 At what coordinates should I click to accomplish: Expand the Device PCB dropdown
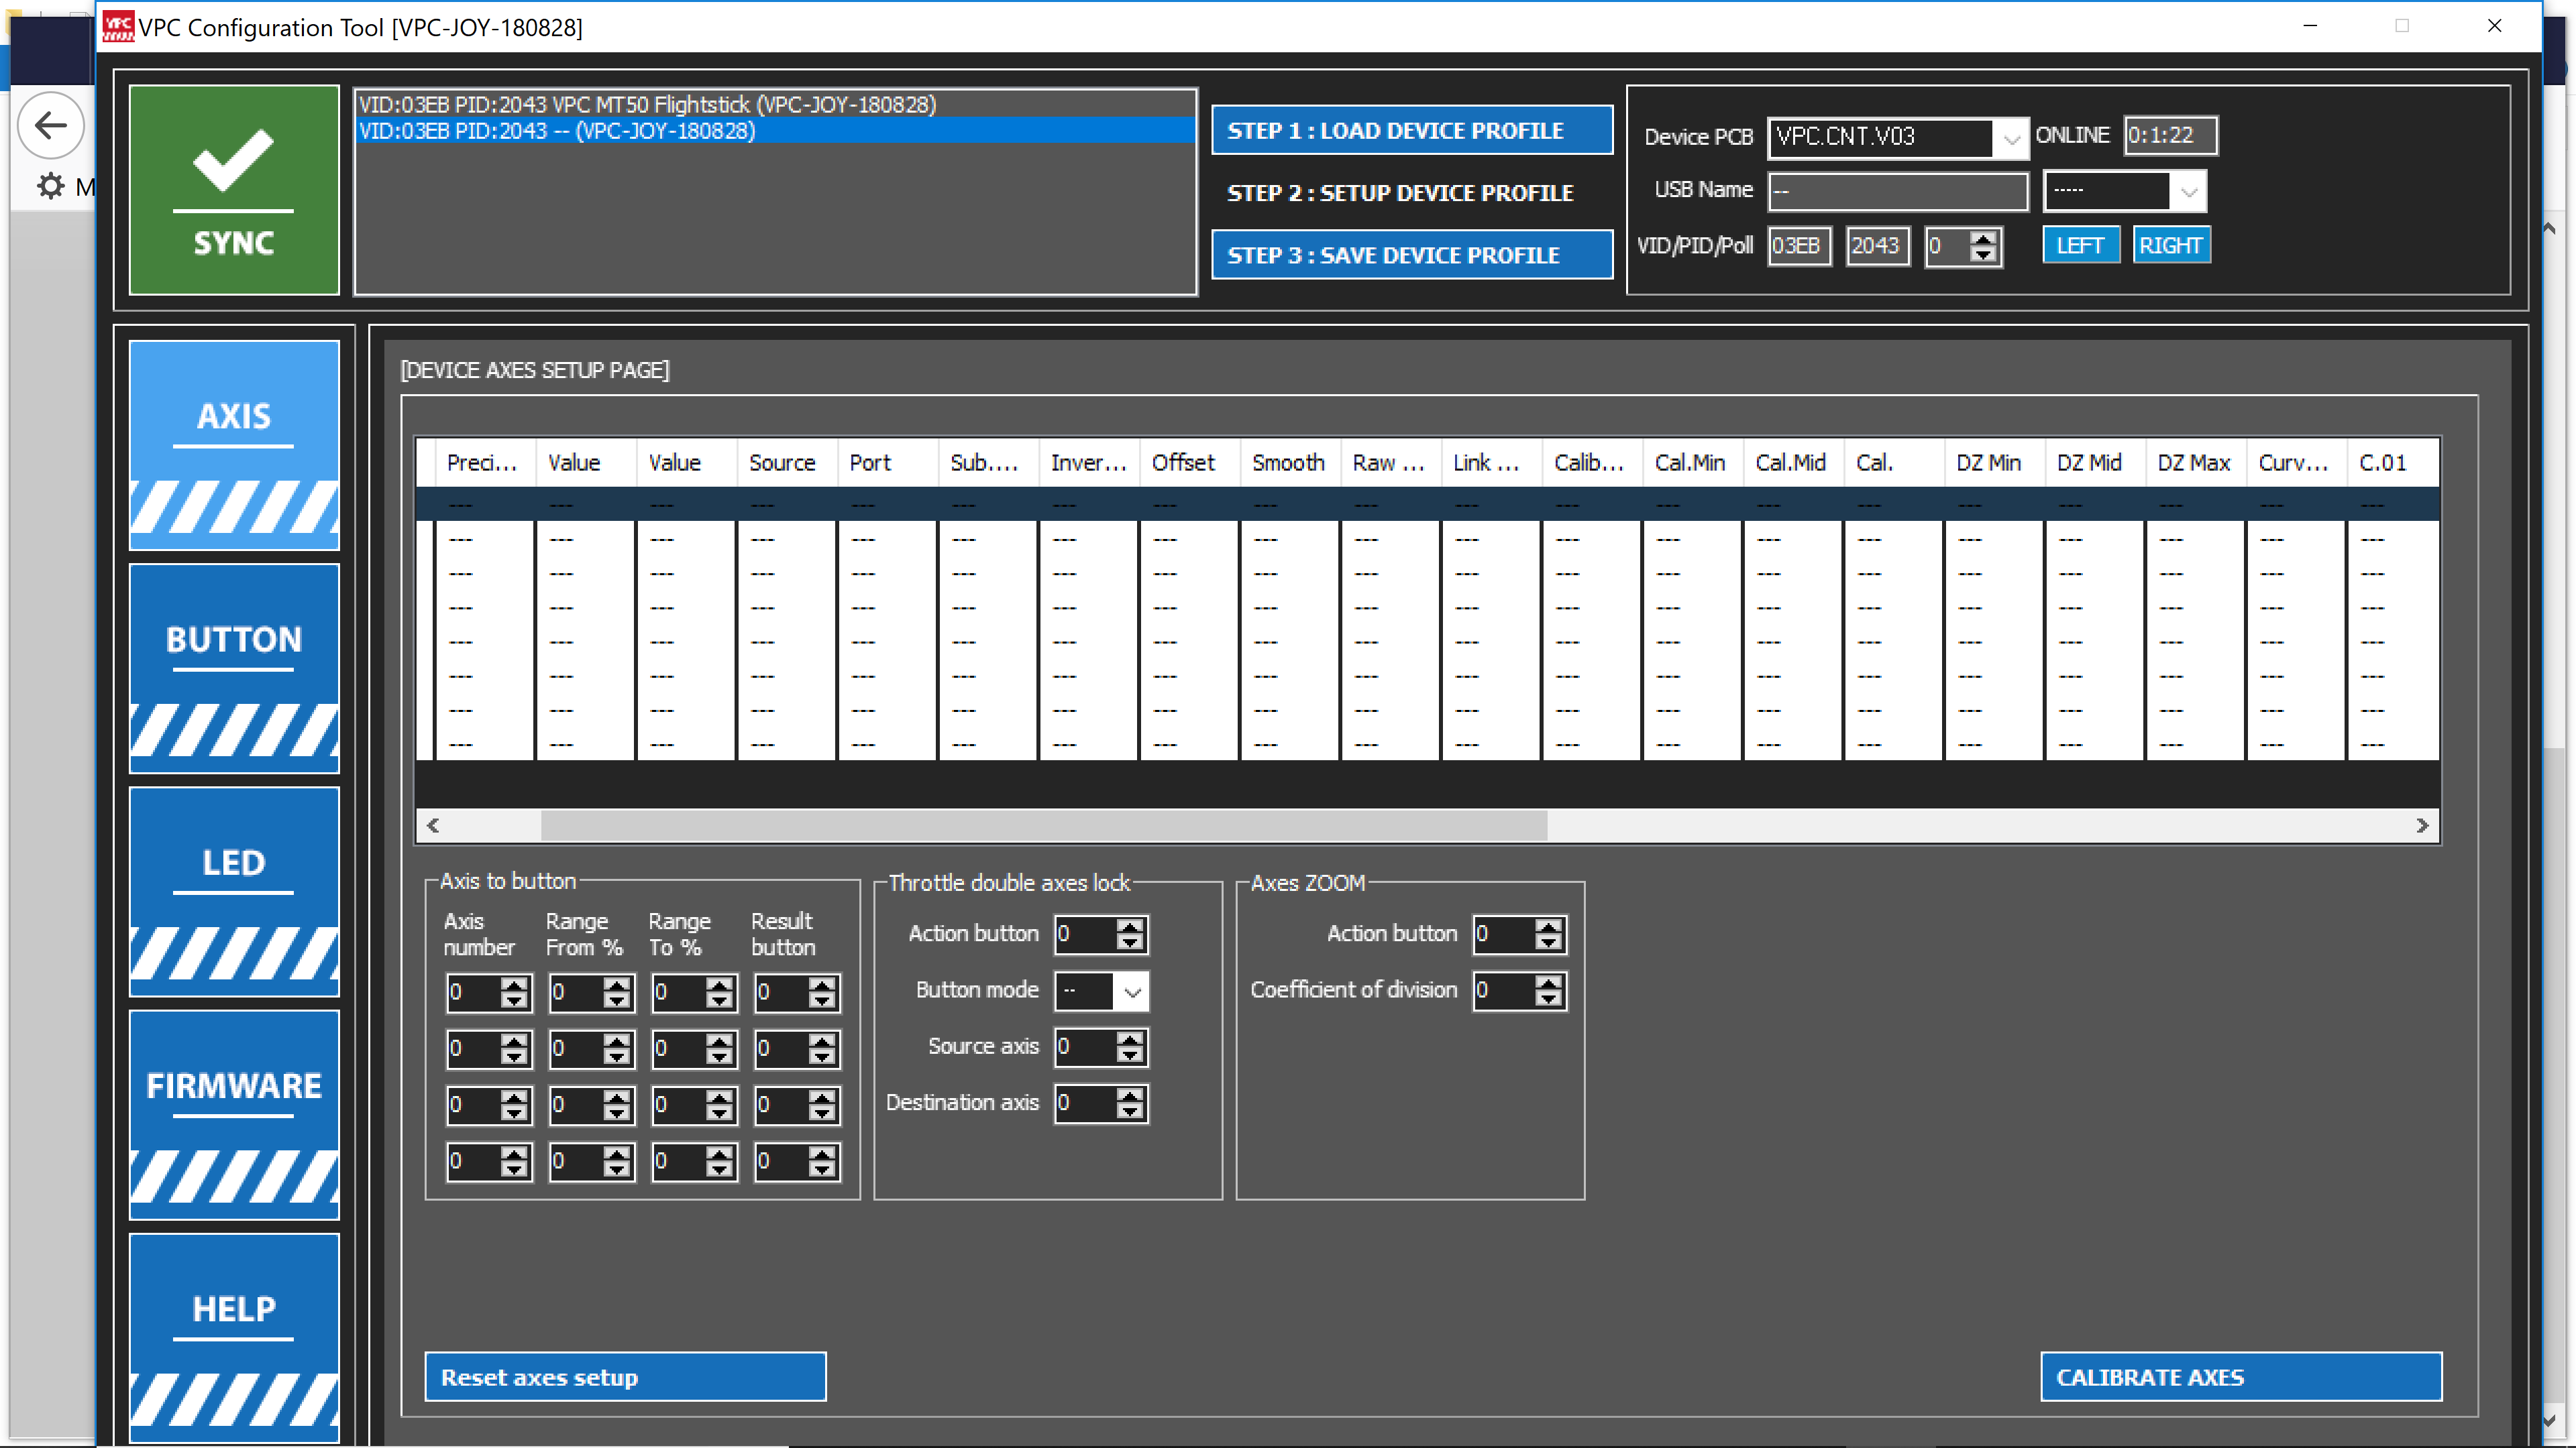(2010, 138)
